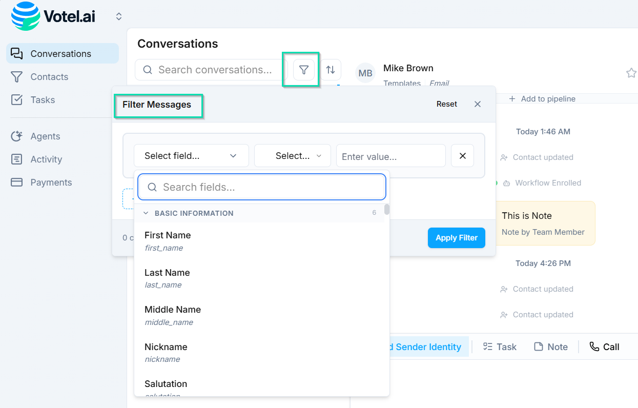Open the Call action
The height and width of the screenshot is (408, 638).
click(605, 347)
